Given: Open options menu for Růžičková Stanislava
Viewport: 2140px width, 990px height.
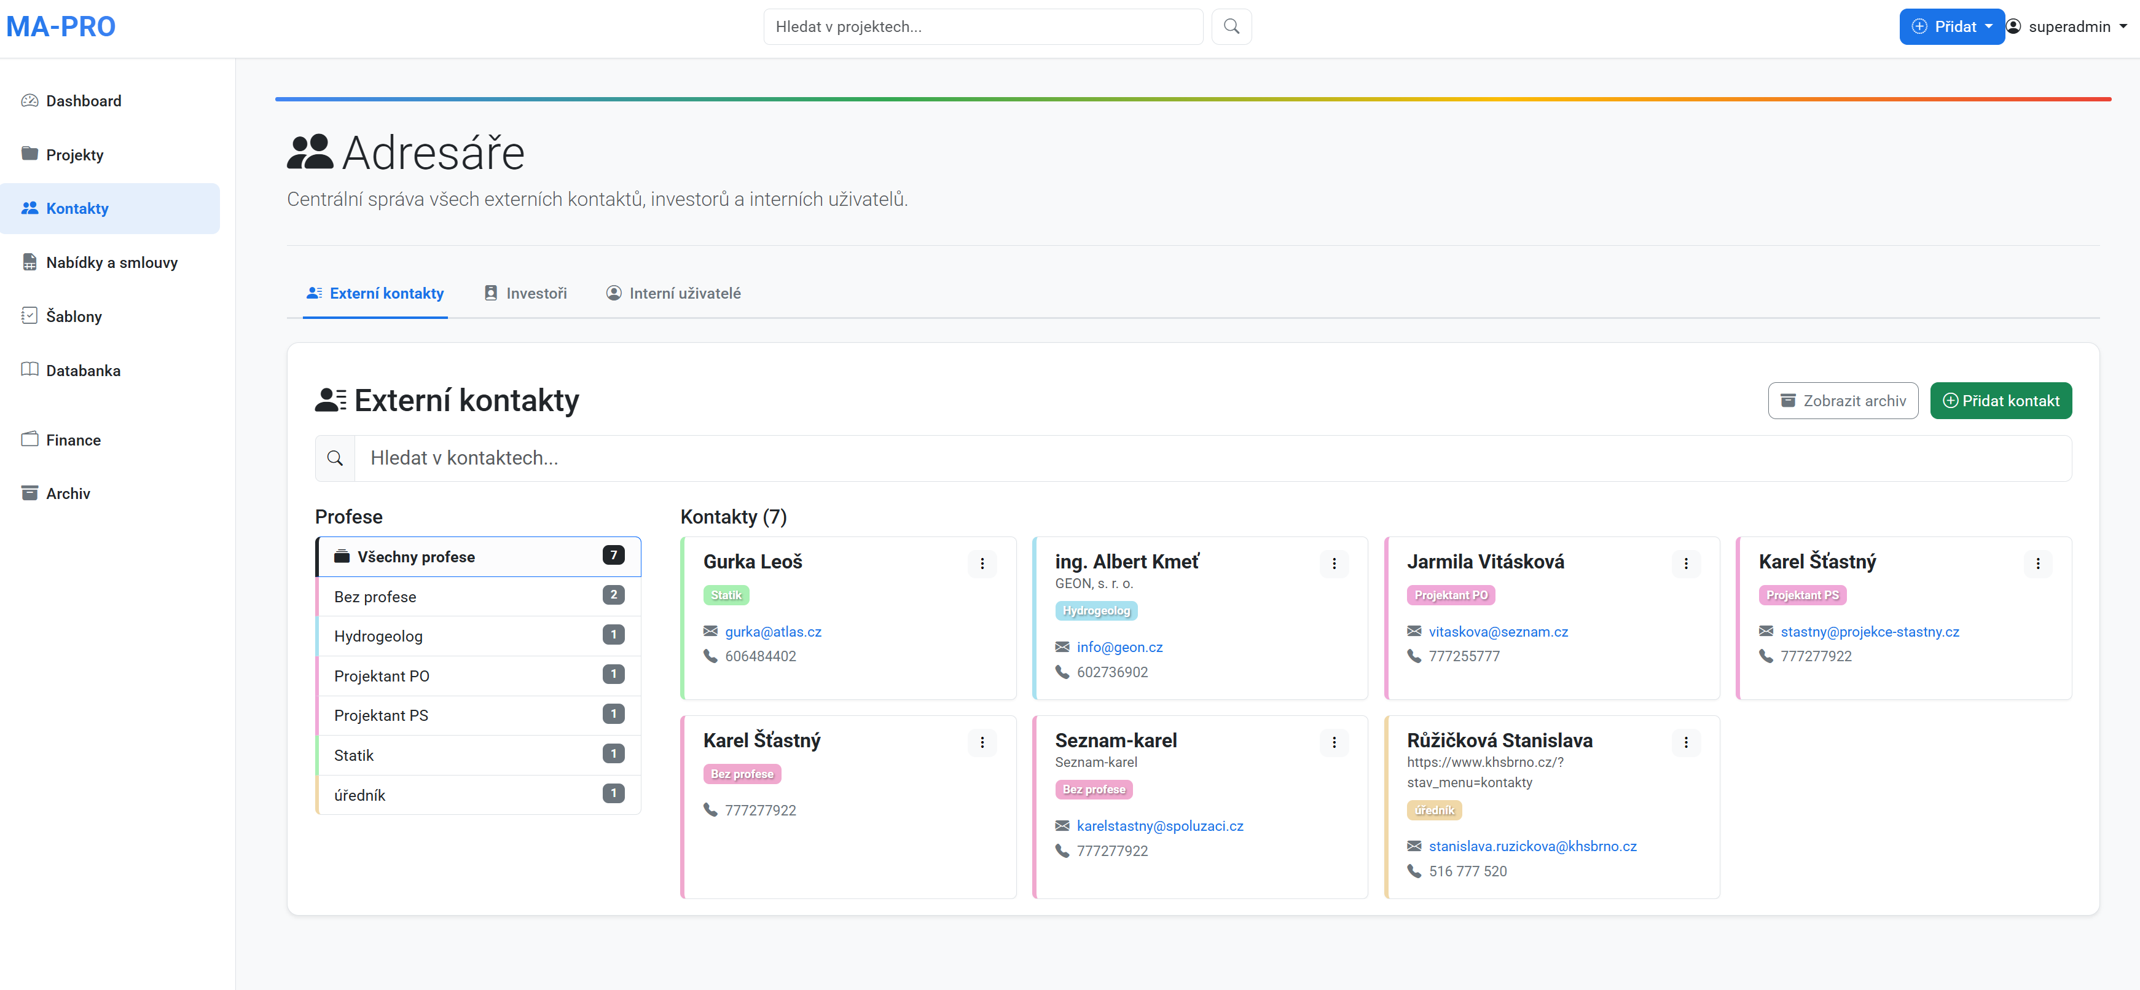Looking at the screenshot, I should tap(1685, 742).
